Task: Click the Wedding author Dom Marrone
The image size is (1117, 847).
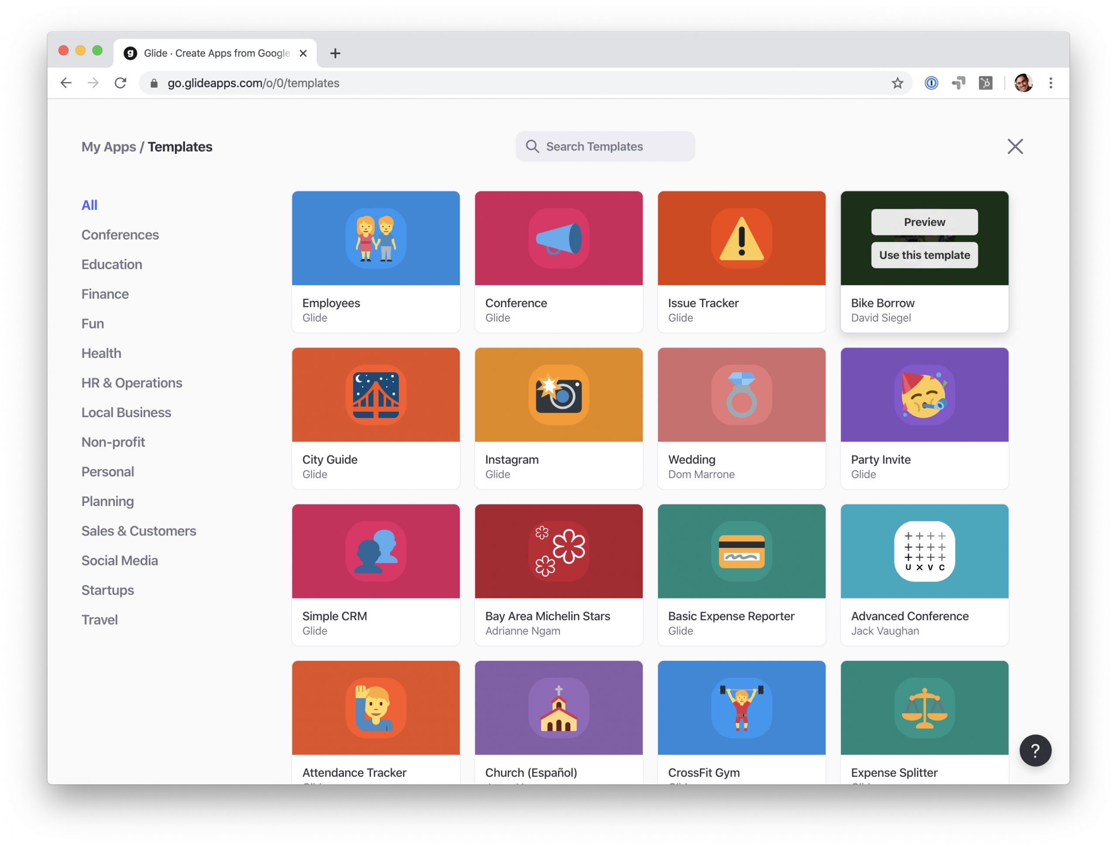Action: pyautogui.click(x=701, y=474)
